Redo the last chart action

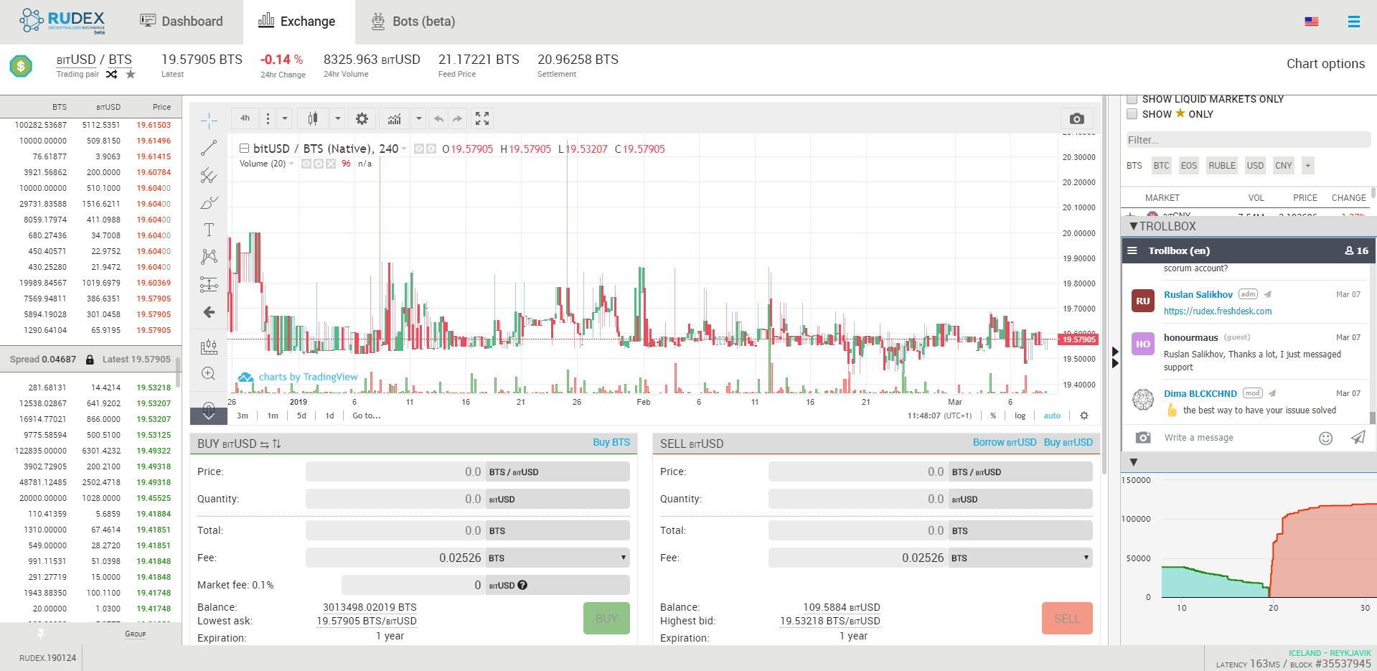[457, 118]
